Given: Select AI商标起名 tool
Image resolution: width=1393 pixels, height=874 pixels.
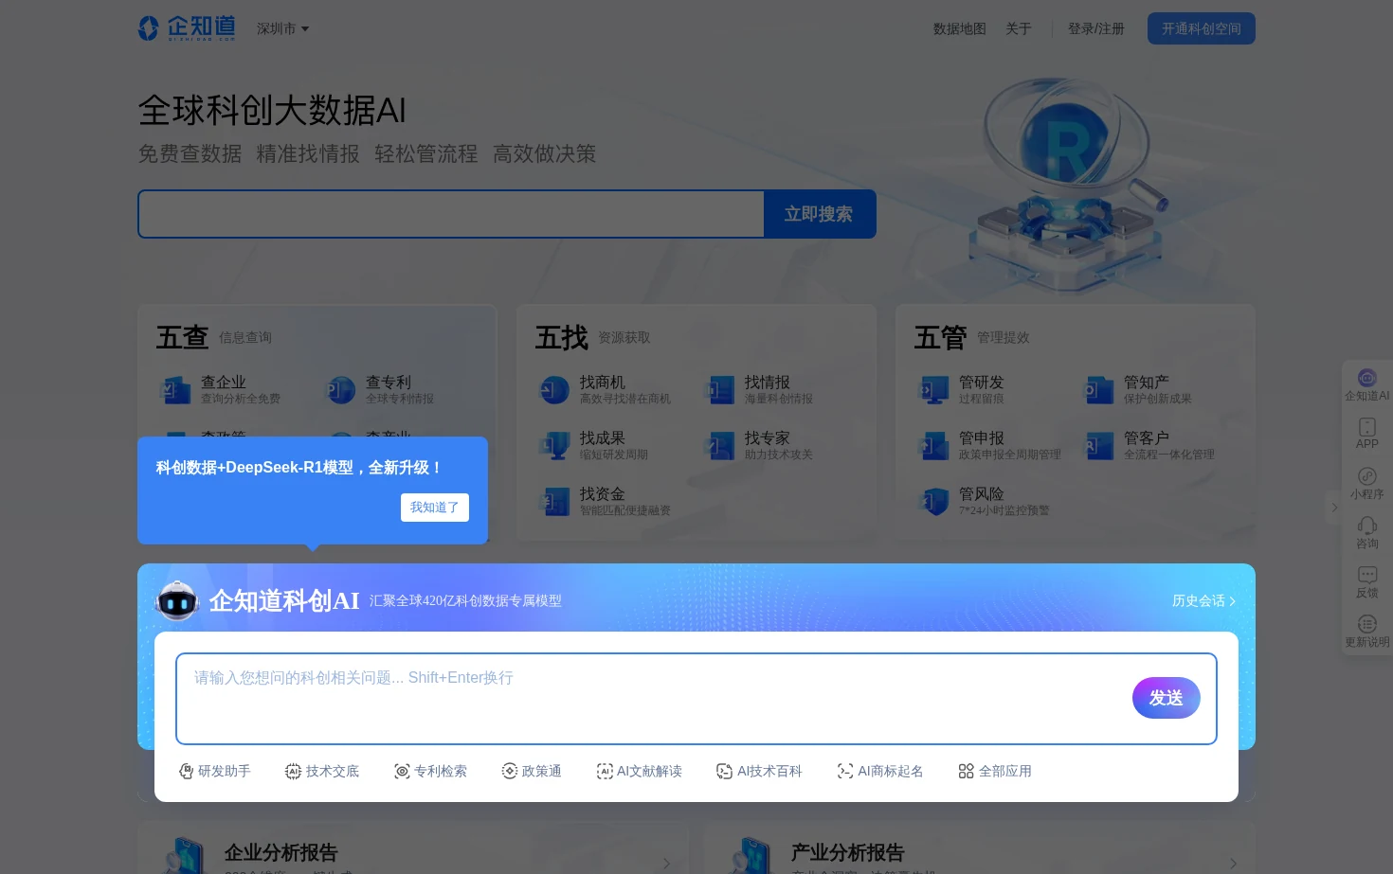Looking at the screenshot, I should tap(880, 772).
